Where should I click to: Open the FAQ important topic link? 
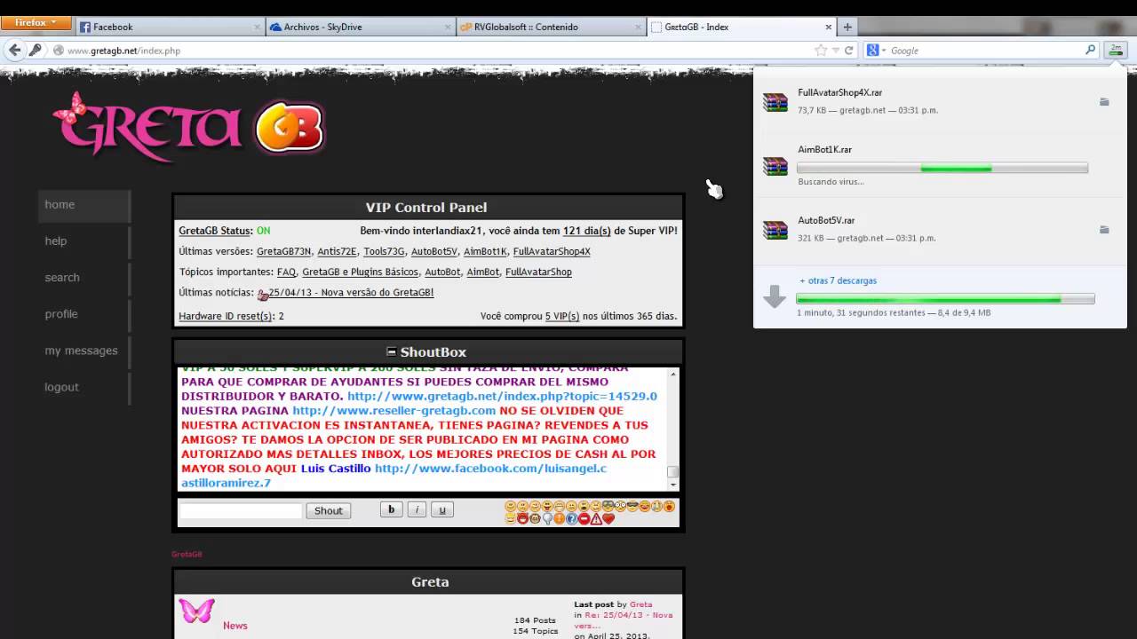click(x=286, y=272)
